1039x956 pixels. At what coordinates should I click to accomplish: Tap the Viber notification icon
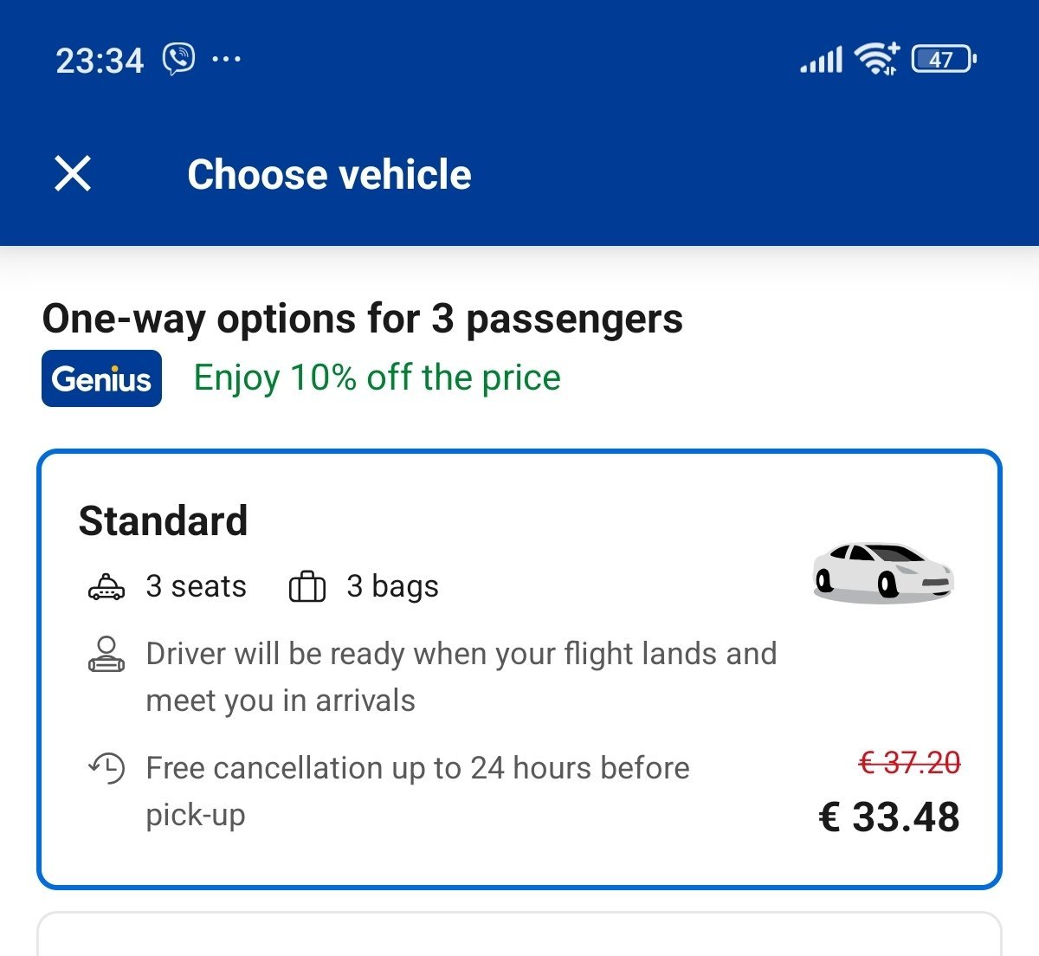tap(179, 59)
